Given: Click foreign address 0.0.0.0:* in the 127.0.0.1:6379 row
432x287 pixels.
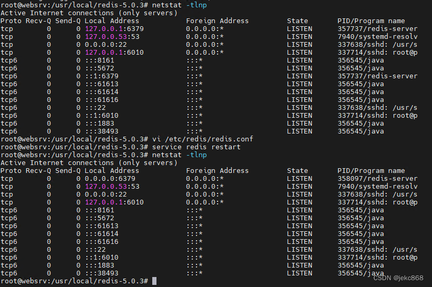Looking at the screenshot, I should 205,29.
